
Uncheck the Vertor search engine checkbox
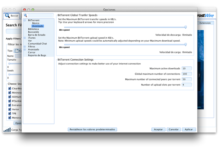[x=10, y=109]
